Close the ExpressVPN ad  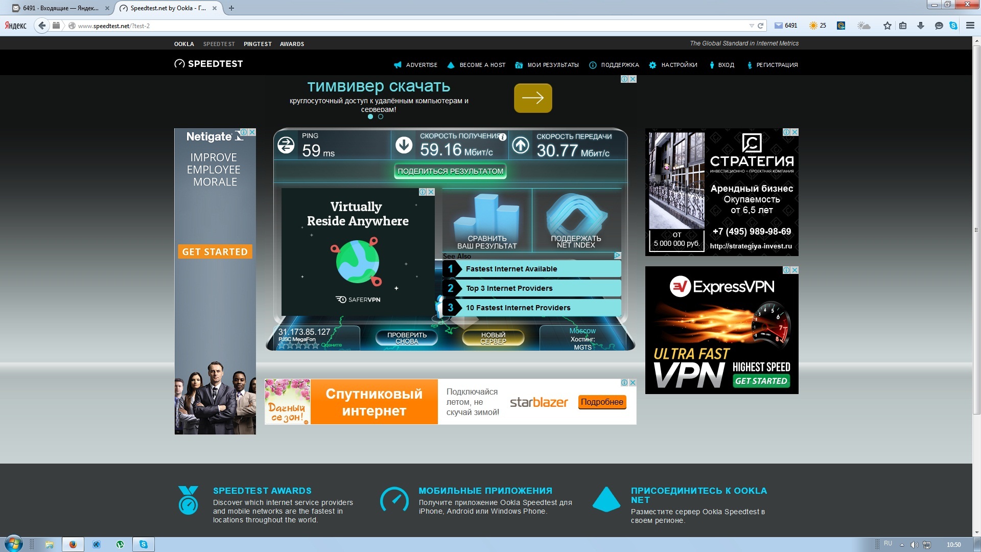[795, 270]
